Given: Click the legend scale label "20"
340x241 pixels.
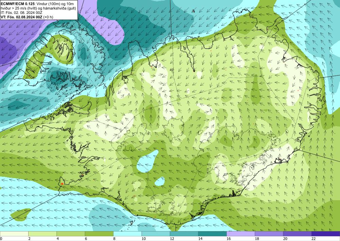Looking at the screenshot, I should (285, 239).
